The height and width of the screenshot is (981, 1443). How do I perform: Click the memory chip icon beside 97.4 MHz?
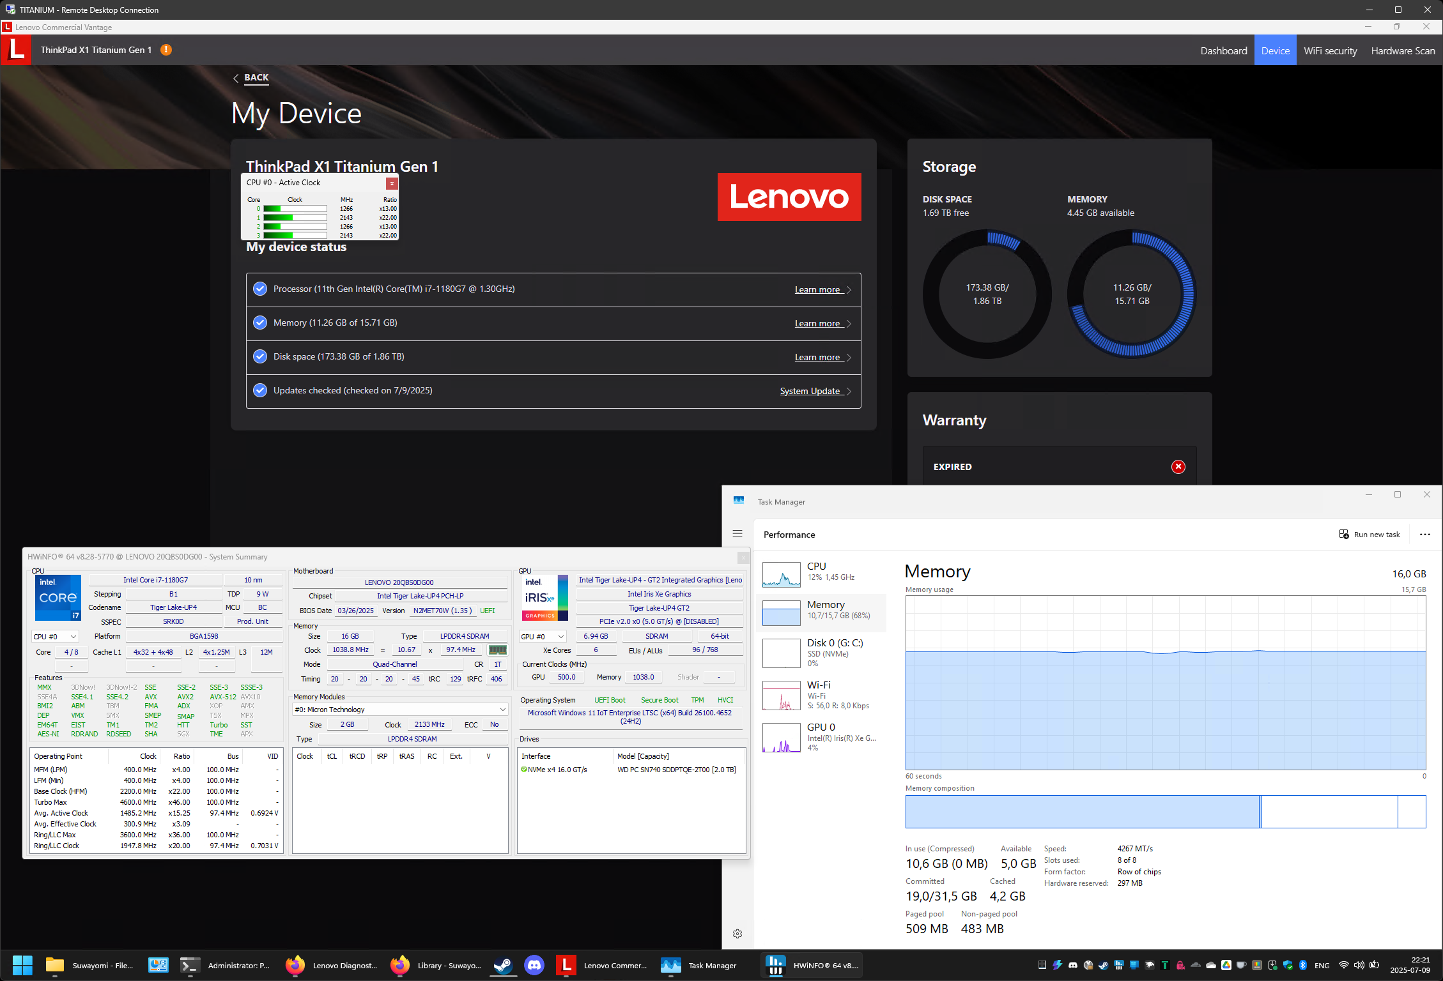[497, 650]
